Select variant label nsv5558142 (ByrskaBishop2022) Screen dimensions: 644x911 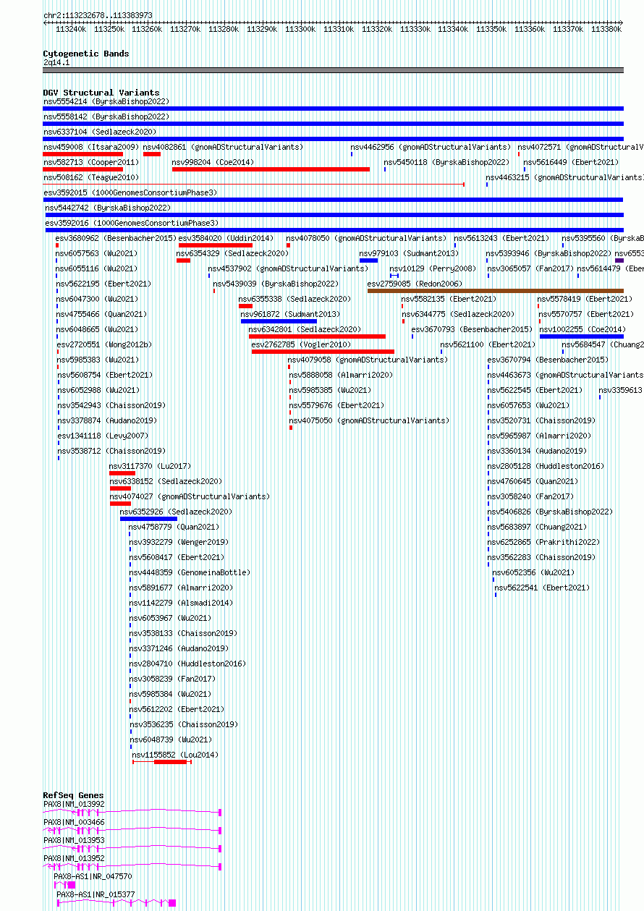click(106, 116)
